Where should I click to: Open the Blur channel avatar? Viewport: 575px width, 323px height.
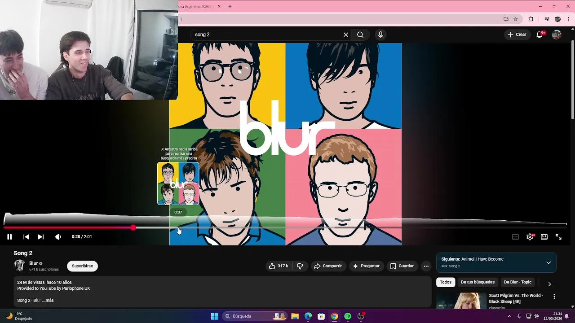pos(19,266)
